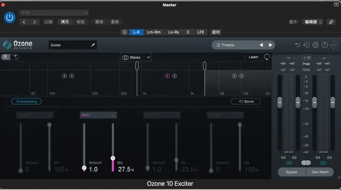This screenshot has width=341, height=190.
Task: Open the fourth band Triode mode dropdown
Action: click(225, 115)
